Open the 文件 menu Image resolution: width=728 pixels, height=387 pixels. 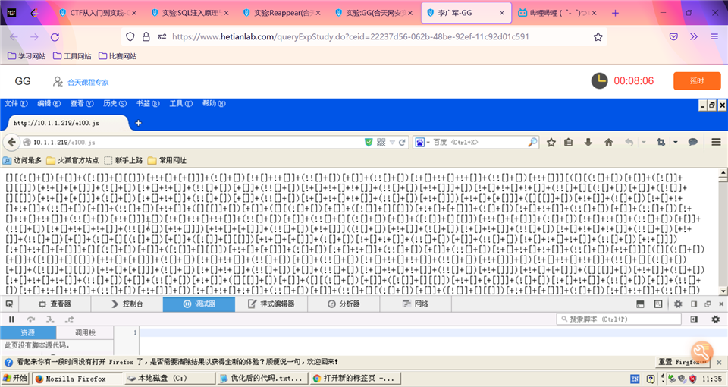(16, 104)
